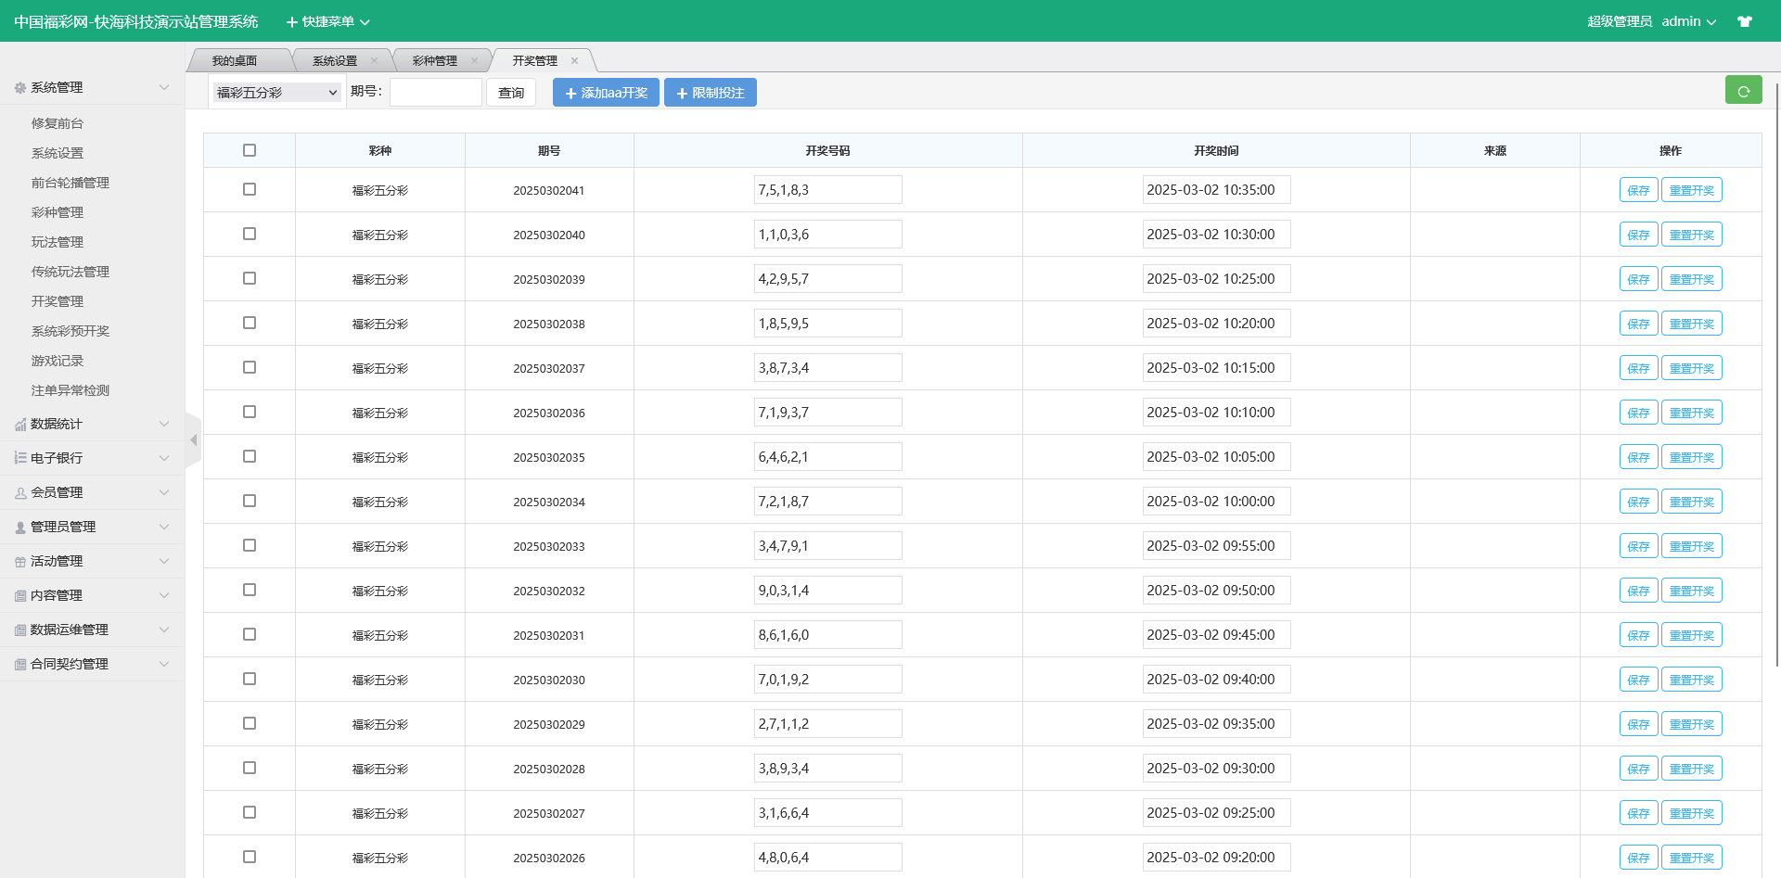Click the gear icon beside 系统管理
Screen dimensions: 1781x878
(20, 88)
